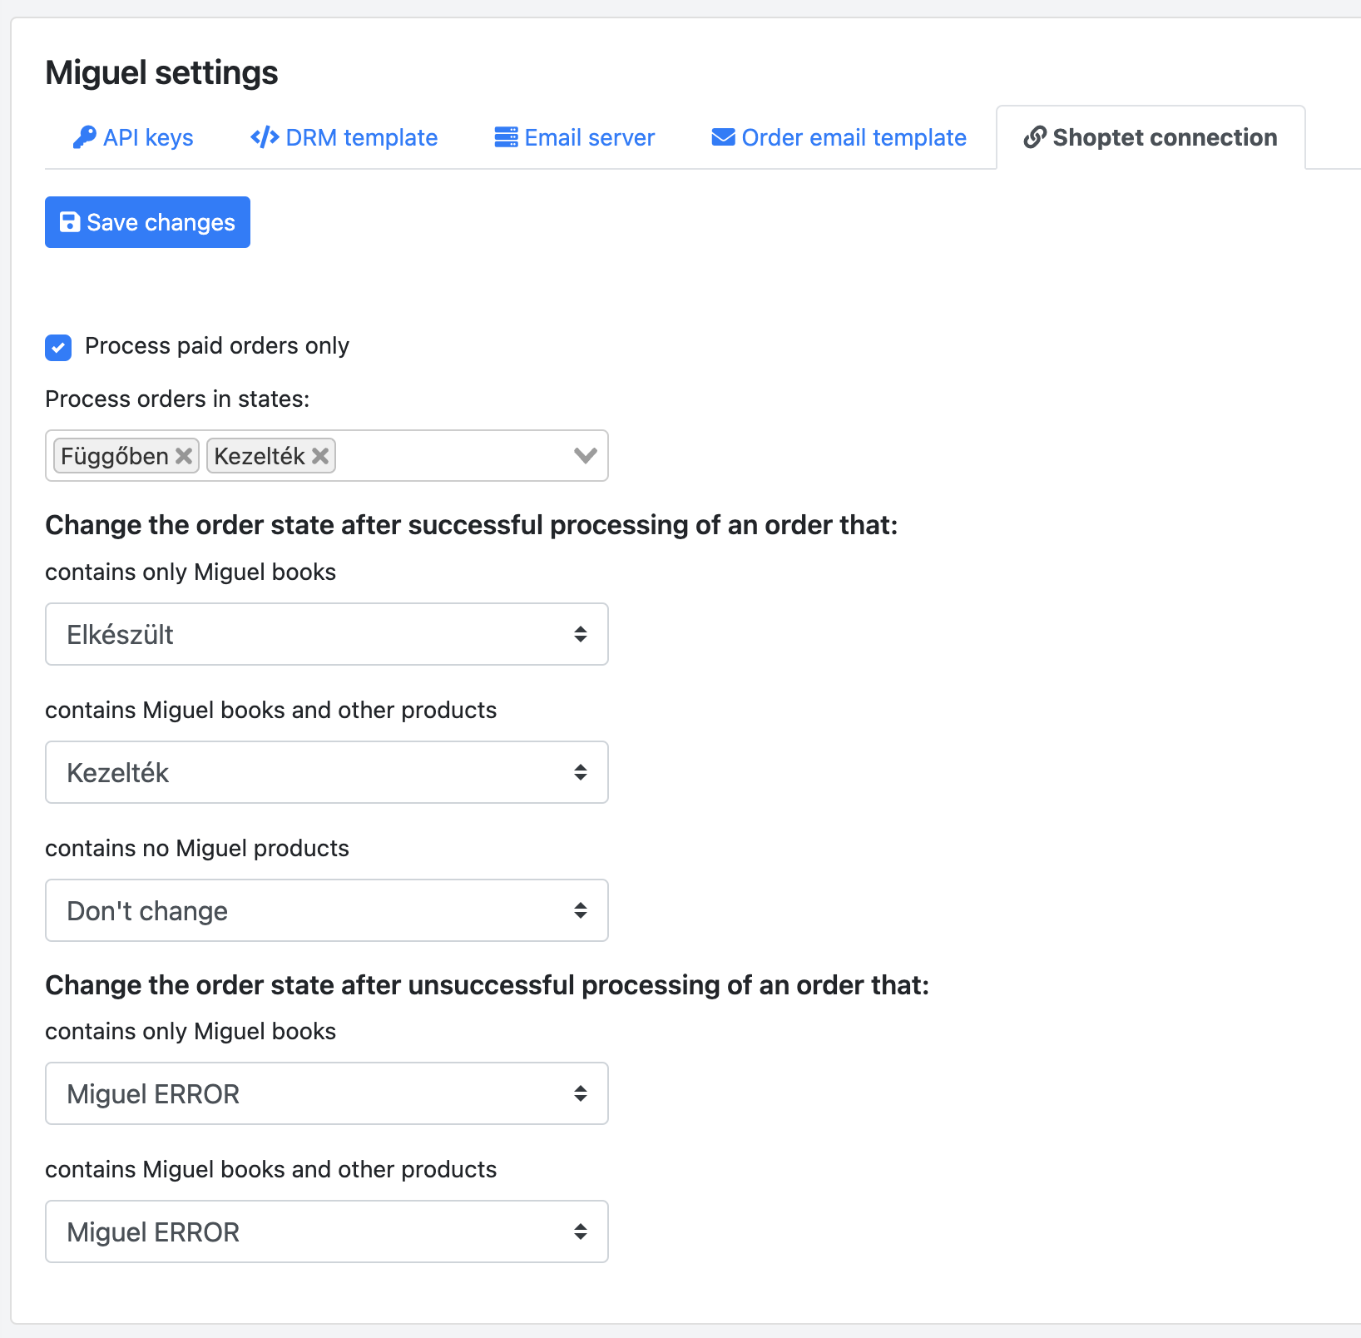The image size is (1361, 1338).
Task: Open the Don't change dropdown
Action: [327, 910]
